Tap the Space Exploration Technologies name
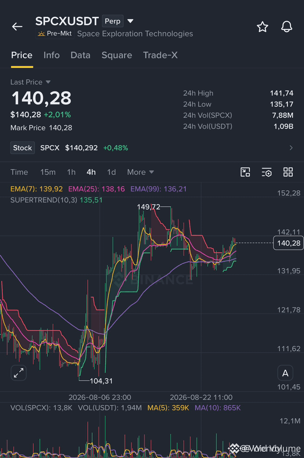The image size is (304, 458). 135,33
